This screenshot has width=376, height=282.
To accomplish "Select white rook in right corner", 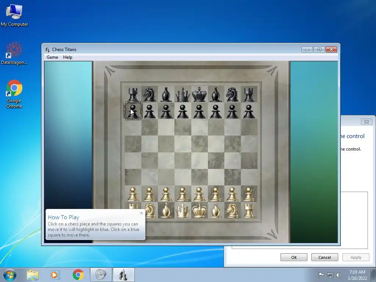I will pos(249,210).
